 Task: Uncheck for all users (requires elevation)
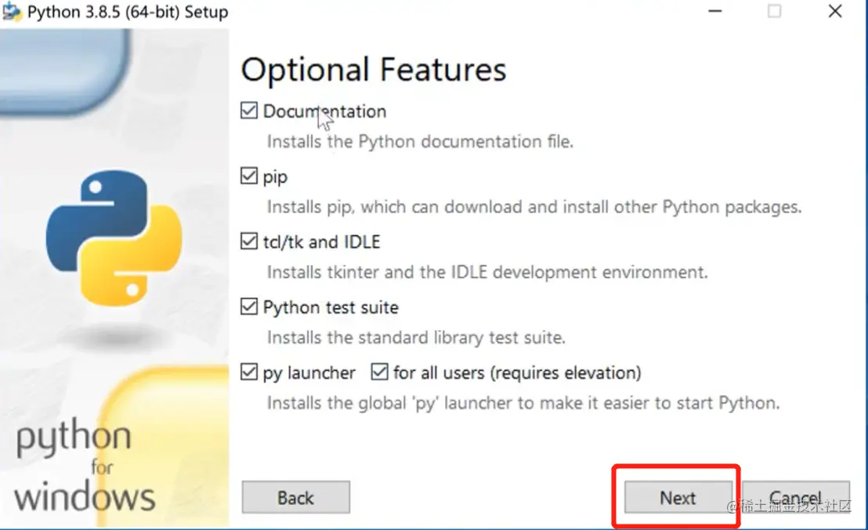click(x=380, y=372)
